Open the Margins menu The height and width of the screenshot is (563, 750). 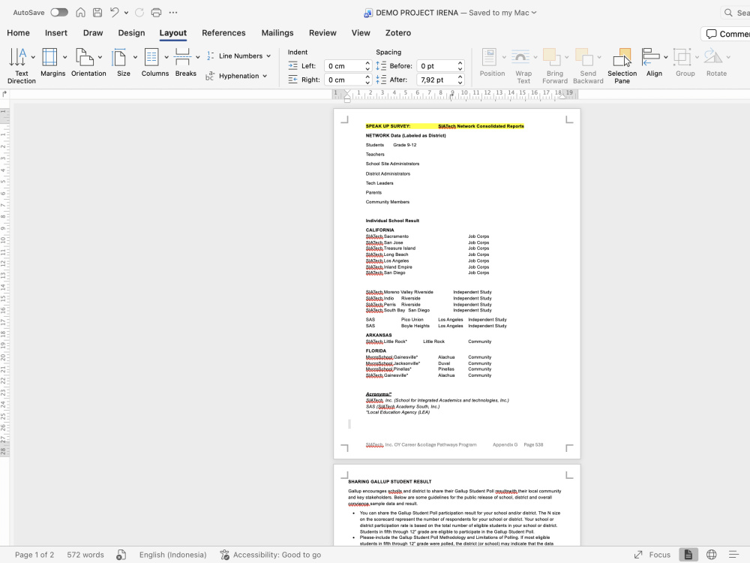pos(52,62)
